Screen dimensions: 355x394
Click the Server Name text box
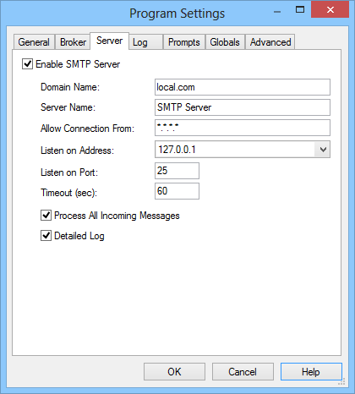coord(243,107)
